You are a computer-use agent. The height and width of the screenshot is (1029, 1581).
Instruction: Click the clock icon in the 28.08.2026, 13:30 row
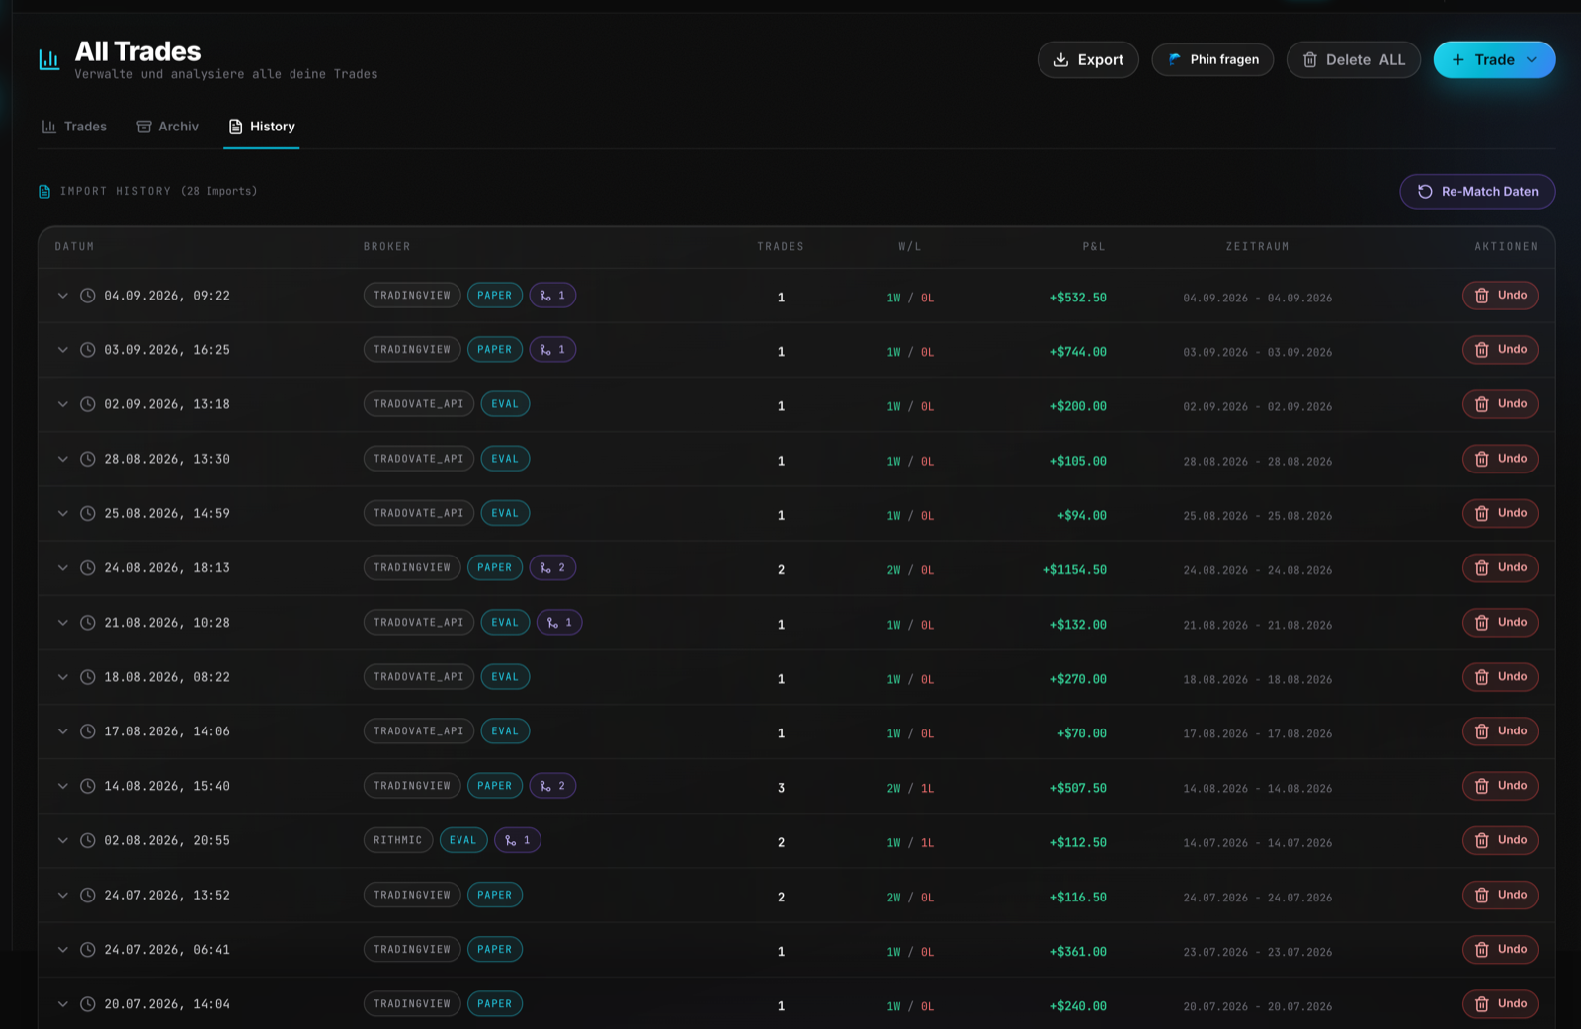pyautogui.click(x=88, y=459)
